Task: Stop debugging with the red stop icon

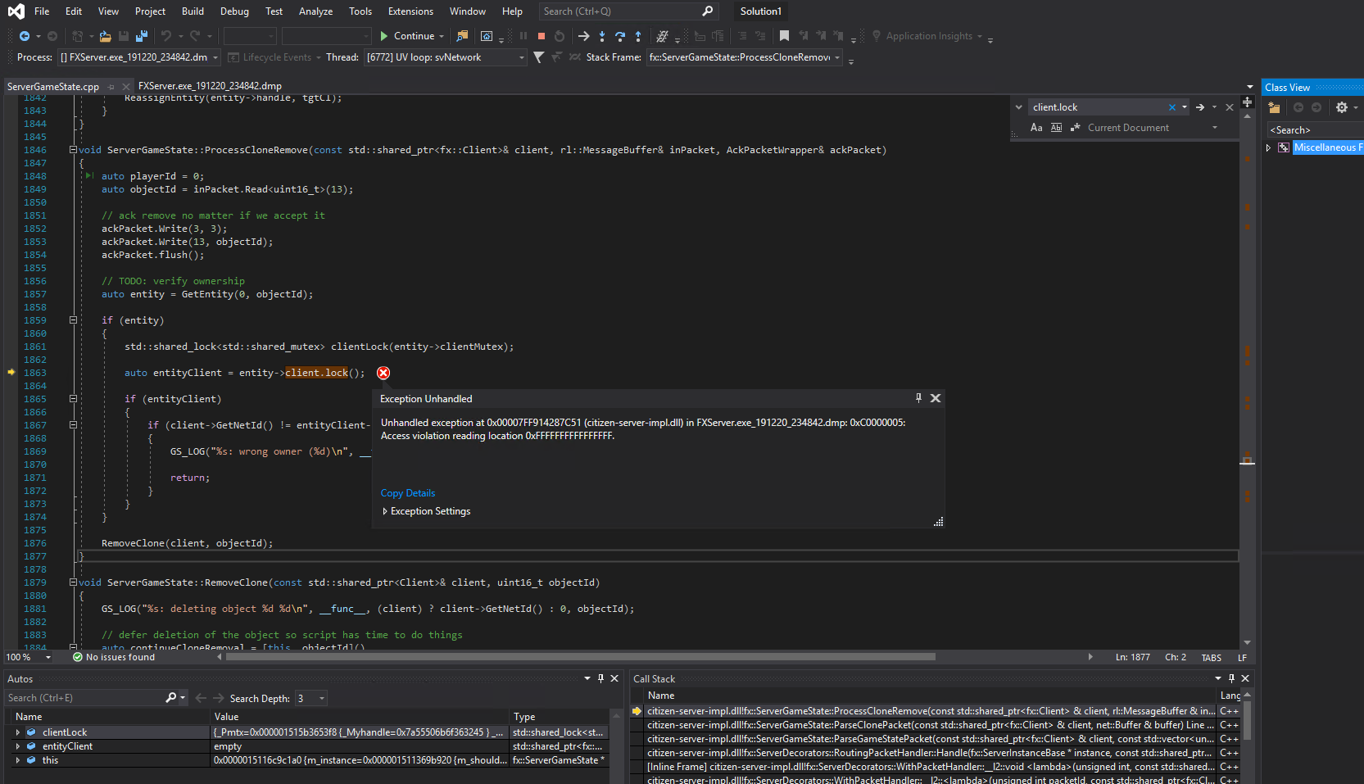Action: 541,36
